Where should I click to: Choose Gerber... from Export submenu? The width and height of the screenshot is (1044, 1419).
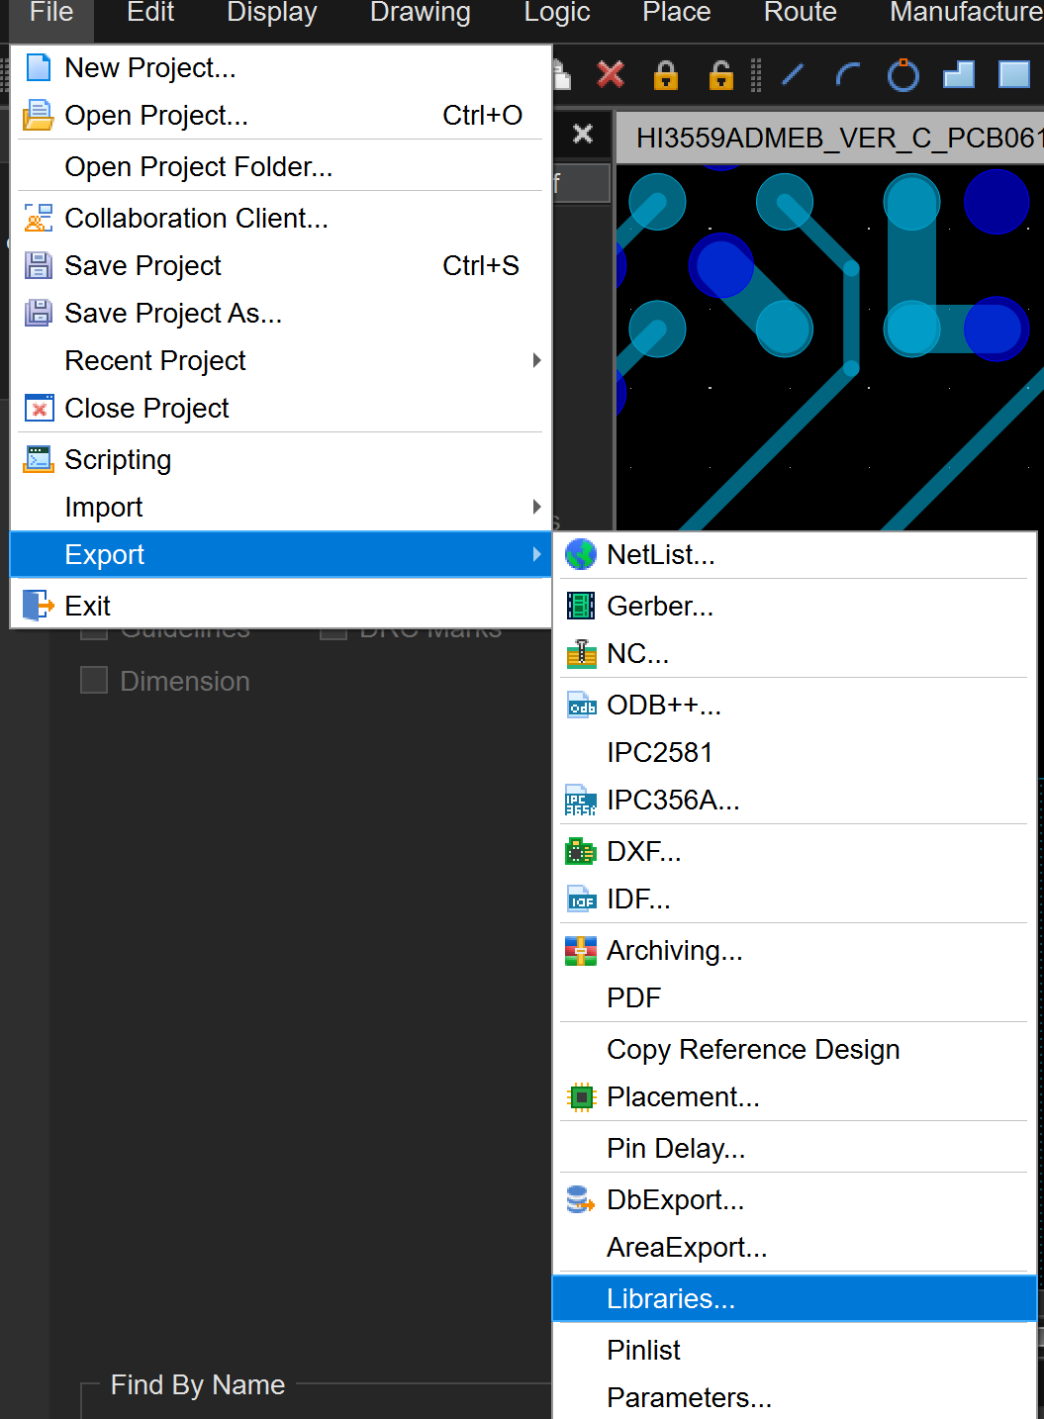tap(659, 606)
